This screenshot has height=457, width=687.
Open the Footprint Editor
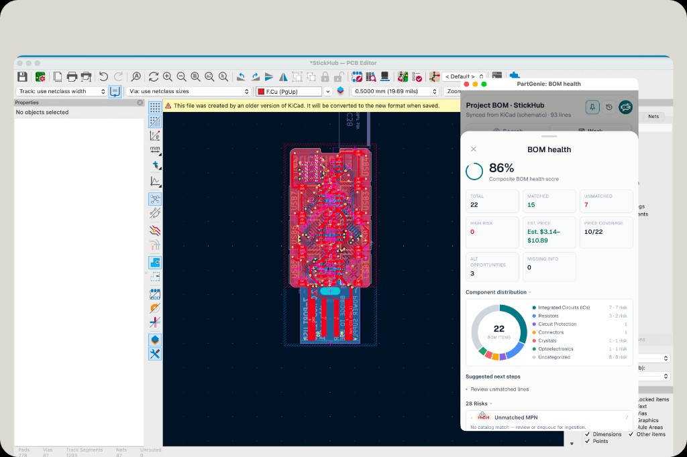coord(357,76)
